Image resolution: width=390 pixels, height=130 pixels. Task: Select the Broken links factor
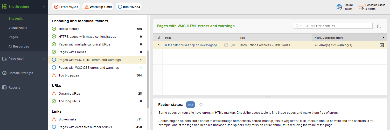[97, 119]
